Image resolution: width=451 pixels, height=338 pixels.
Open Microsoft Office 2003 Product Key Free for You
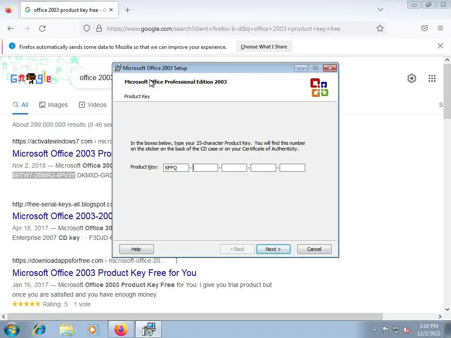click(x=104, y=273)
